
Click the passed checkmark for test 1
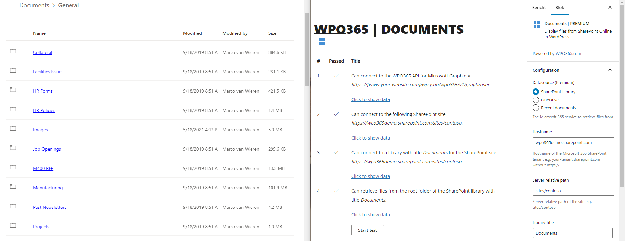coord(336,76)
